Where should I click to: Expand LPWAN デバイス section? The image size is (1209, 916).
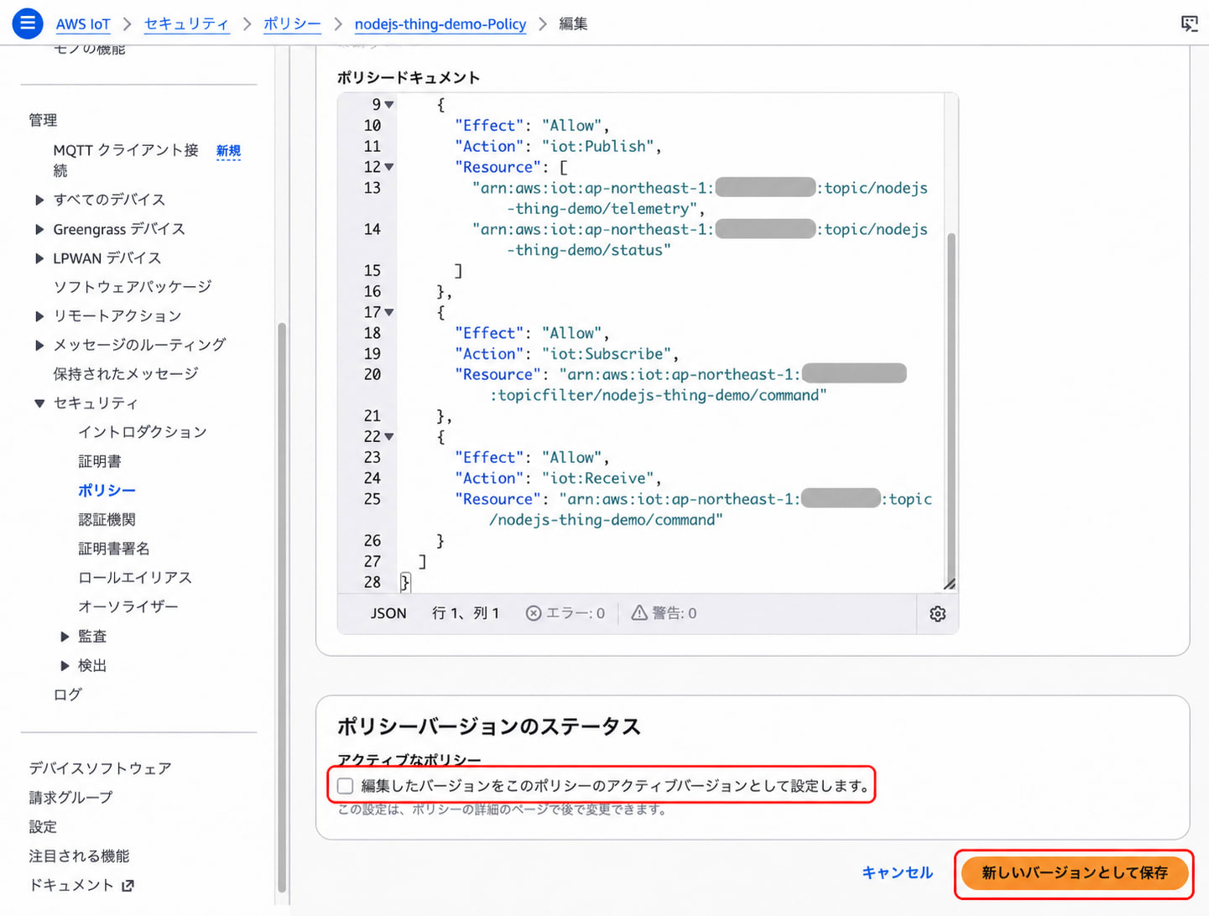[39, 258]
